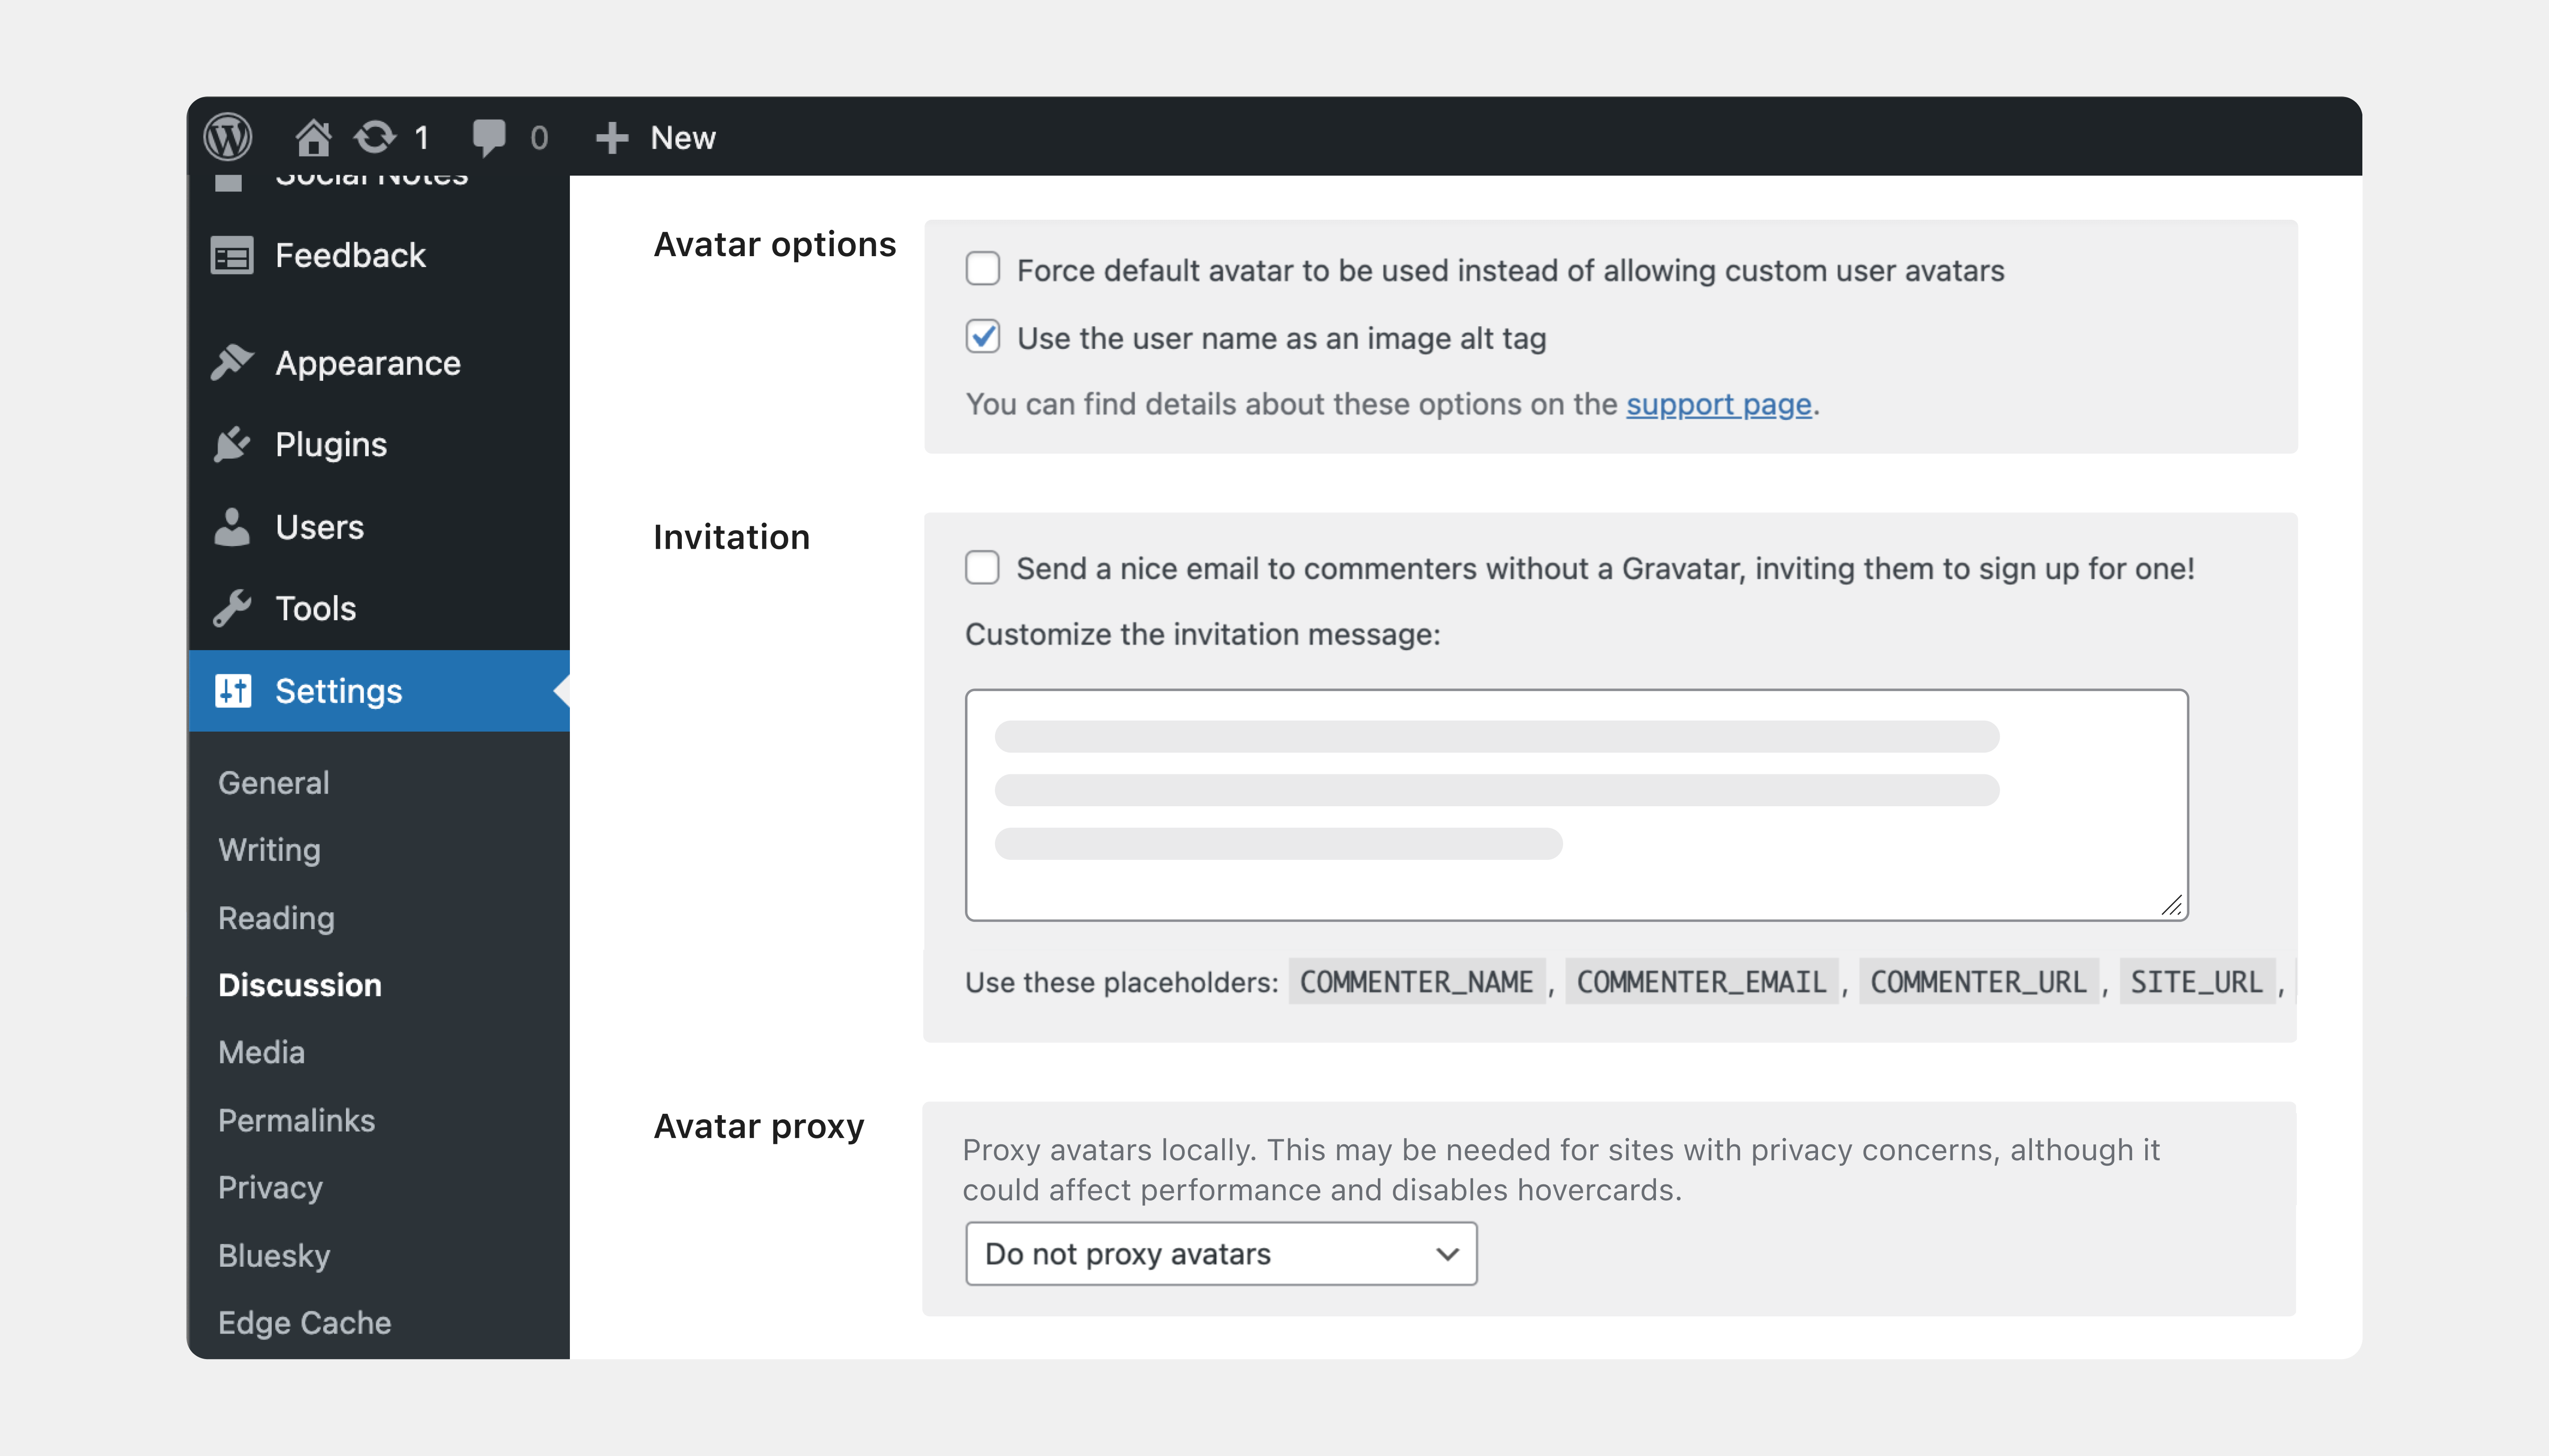Enable Force default avatar checkbox
This screenshot has width=2549, height=1456.
click(982, 269)
